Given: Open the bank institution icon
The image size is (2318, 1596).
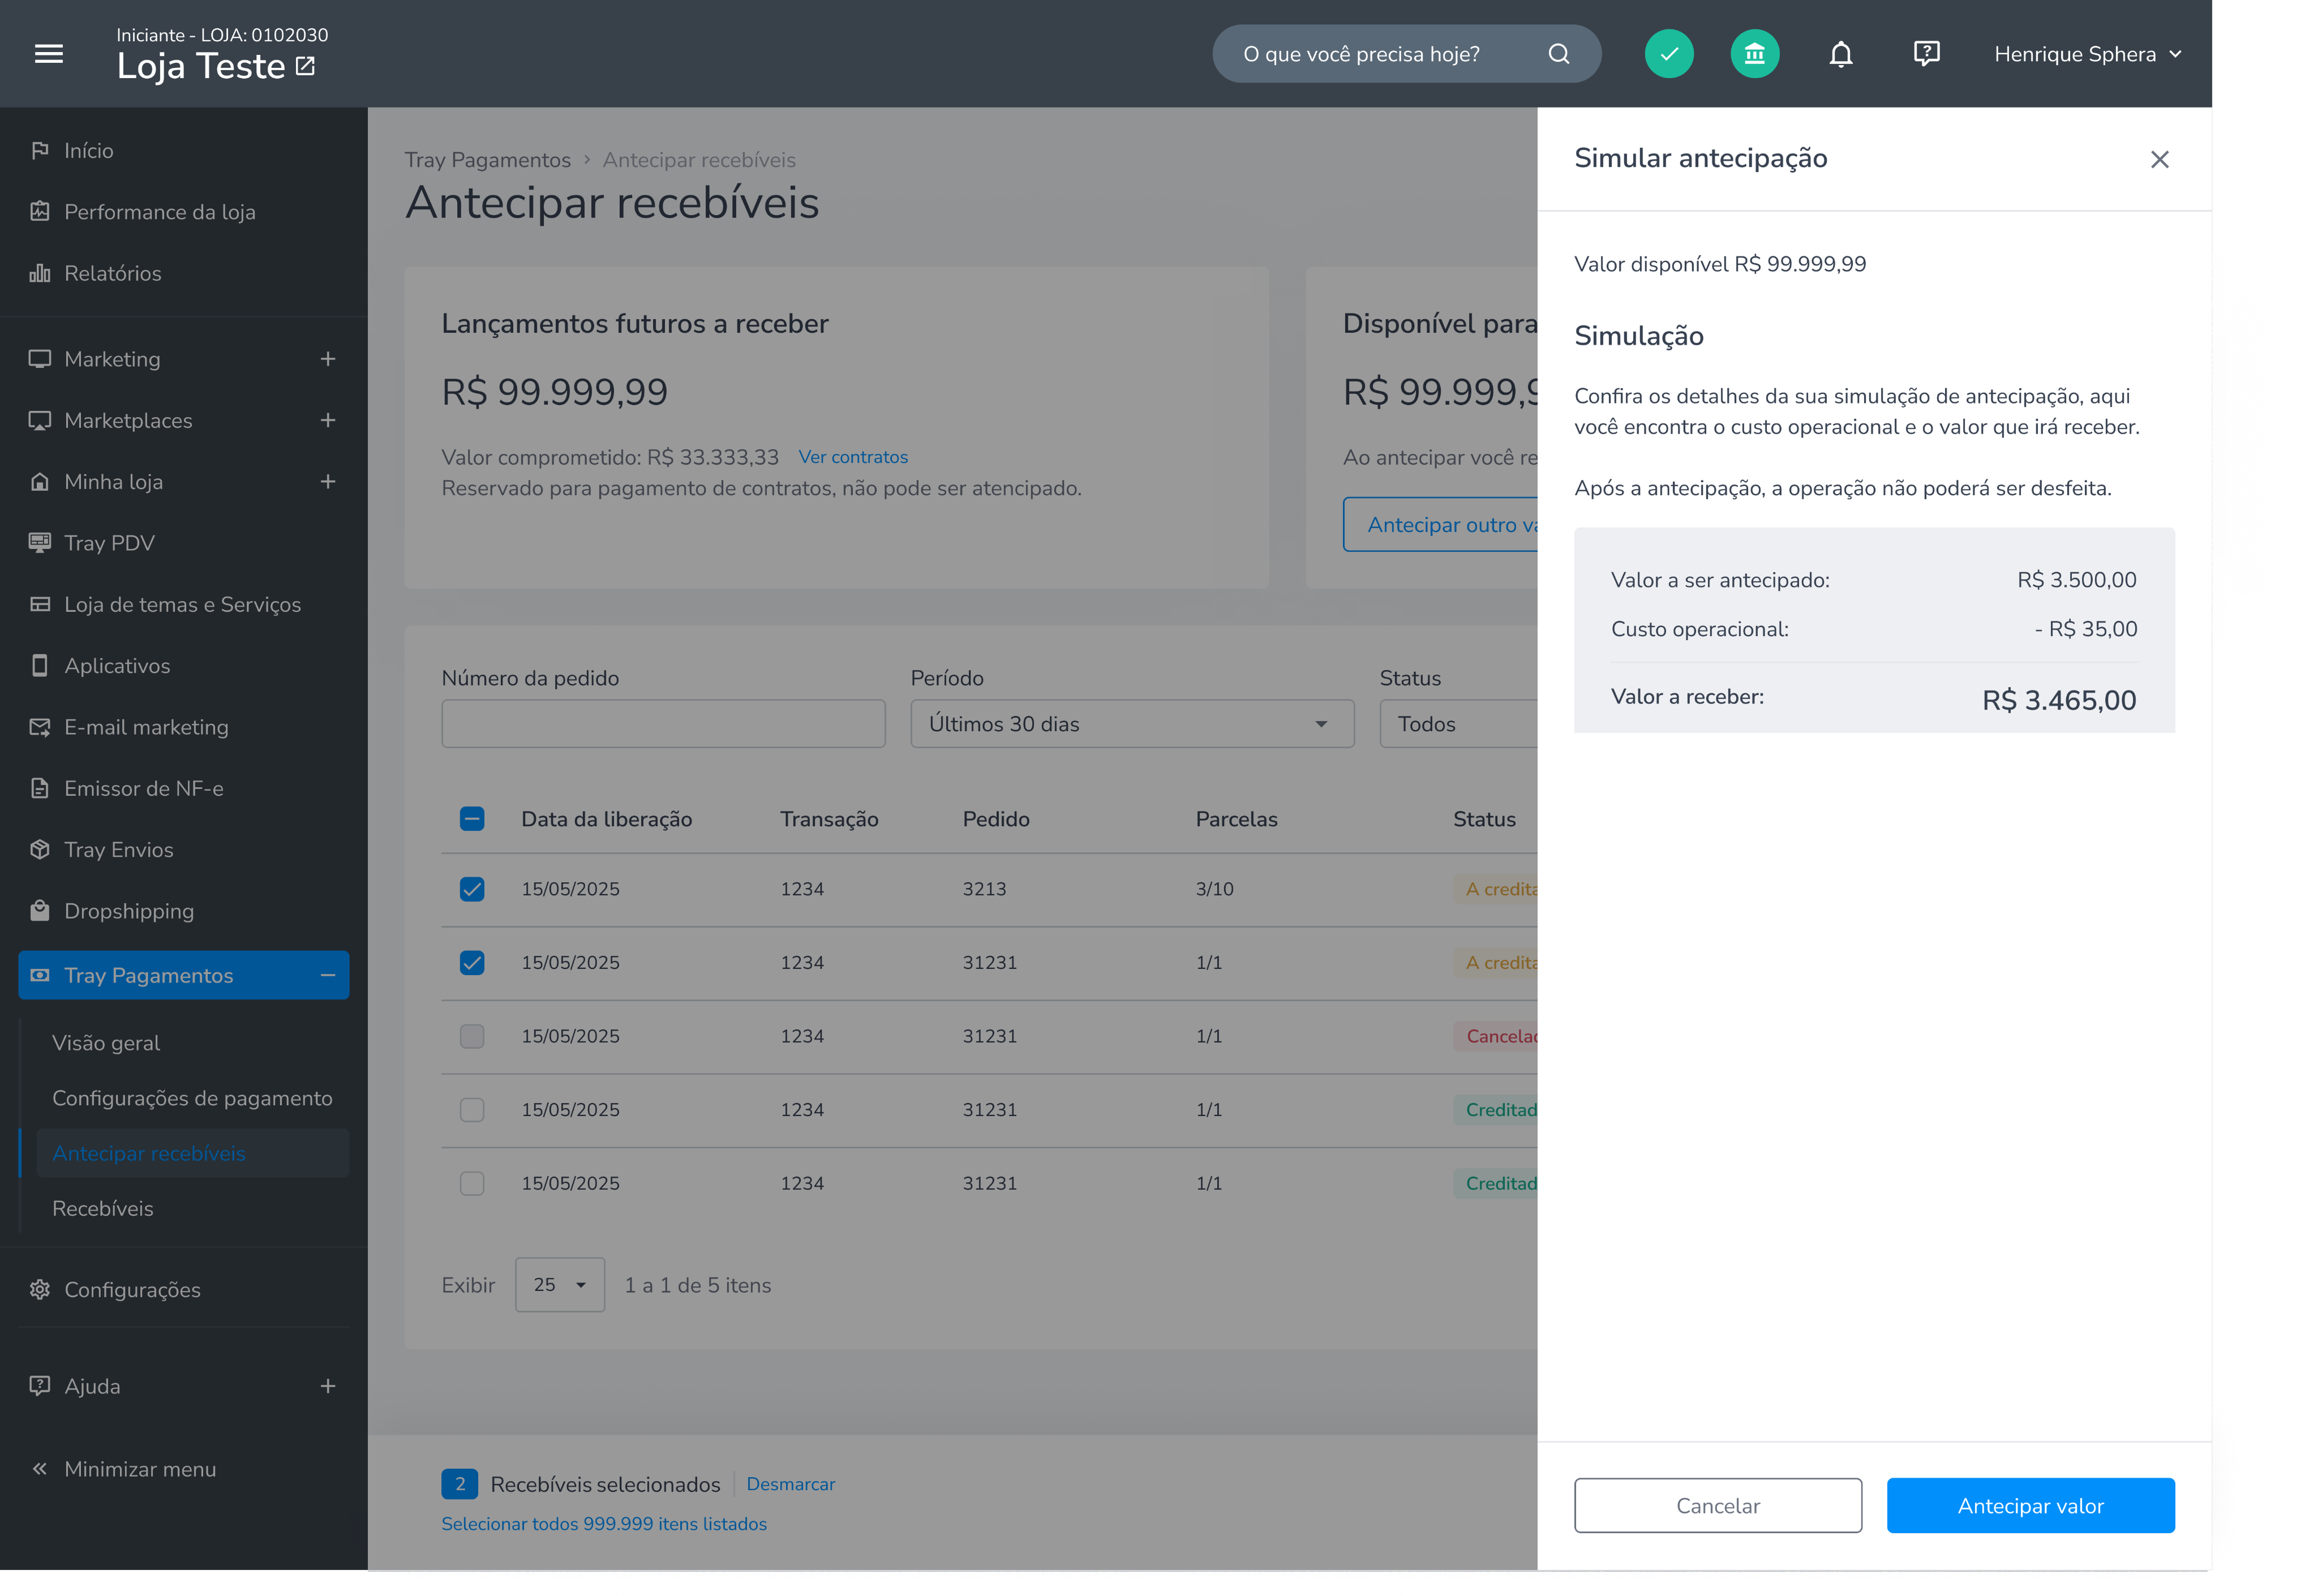Looking at the screenshot, I should 1754,54.
